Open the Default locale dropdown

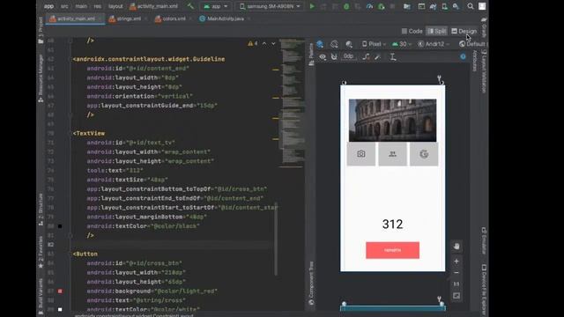[472, 44]
